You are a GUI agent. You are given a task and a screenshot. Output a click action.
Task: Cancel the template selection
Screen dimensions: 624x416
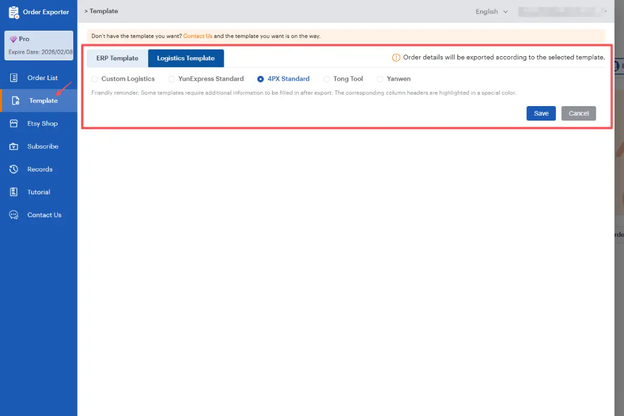pos(578,113)
